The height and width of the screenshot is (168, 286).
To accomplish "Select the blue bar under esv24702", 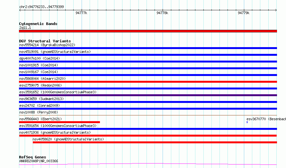I will tap(148, 109).
